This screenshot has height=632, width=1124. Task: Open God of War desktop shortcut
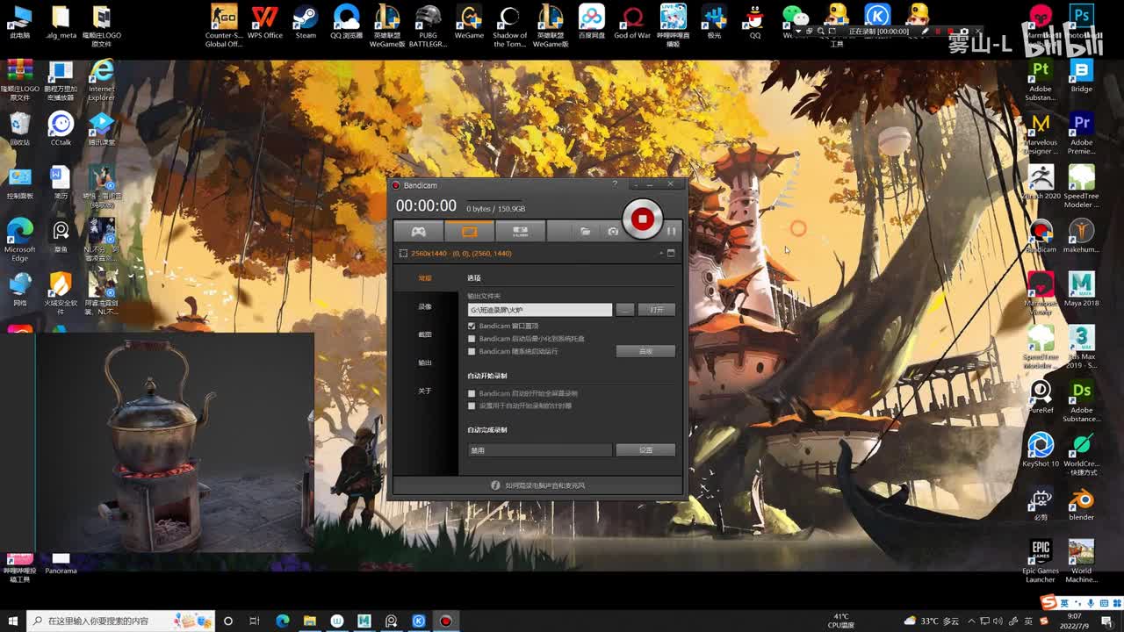(x=632, y=23)
